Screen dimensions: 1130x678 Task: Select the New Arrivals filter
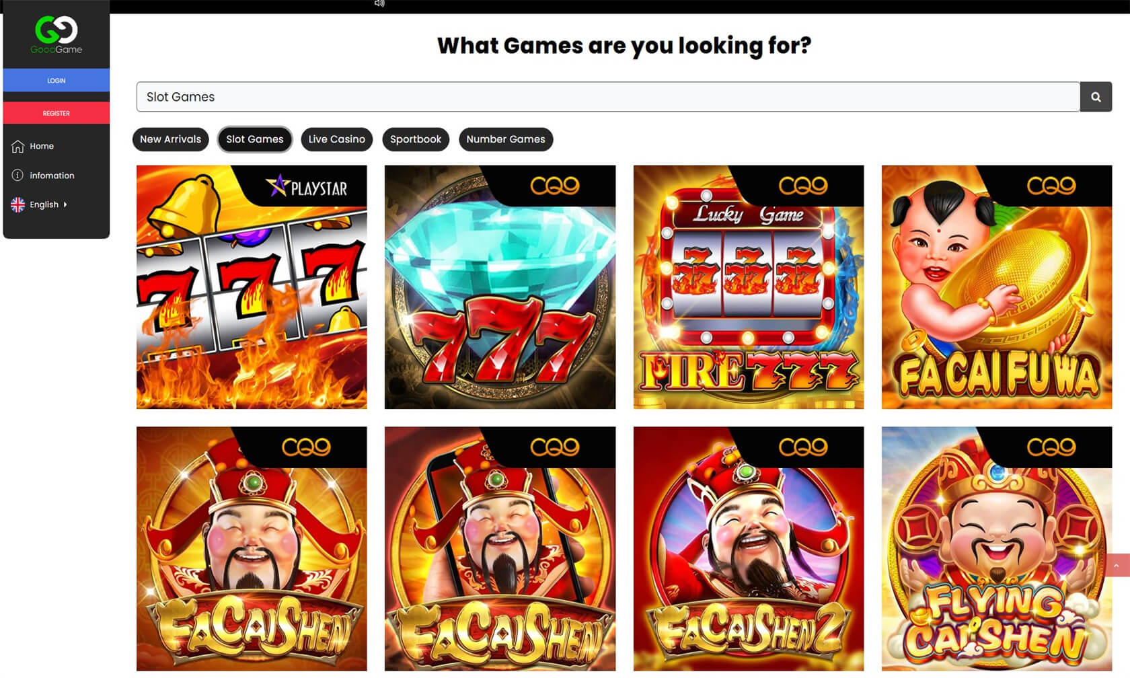171,139
